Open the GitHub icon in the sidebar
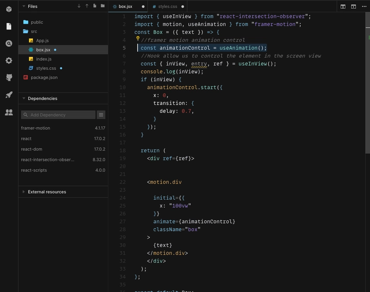This screenshot has width=370, height=292. pos(9,78)
